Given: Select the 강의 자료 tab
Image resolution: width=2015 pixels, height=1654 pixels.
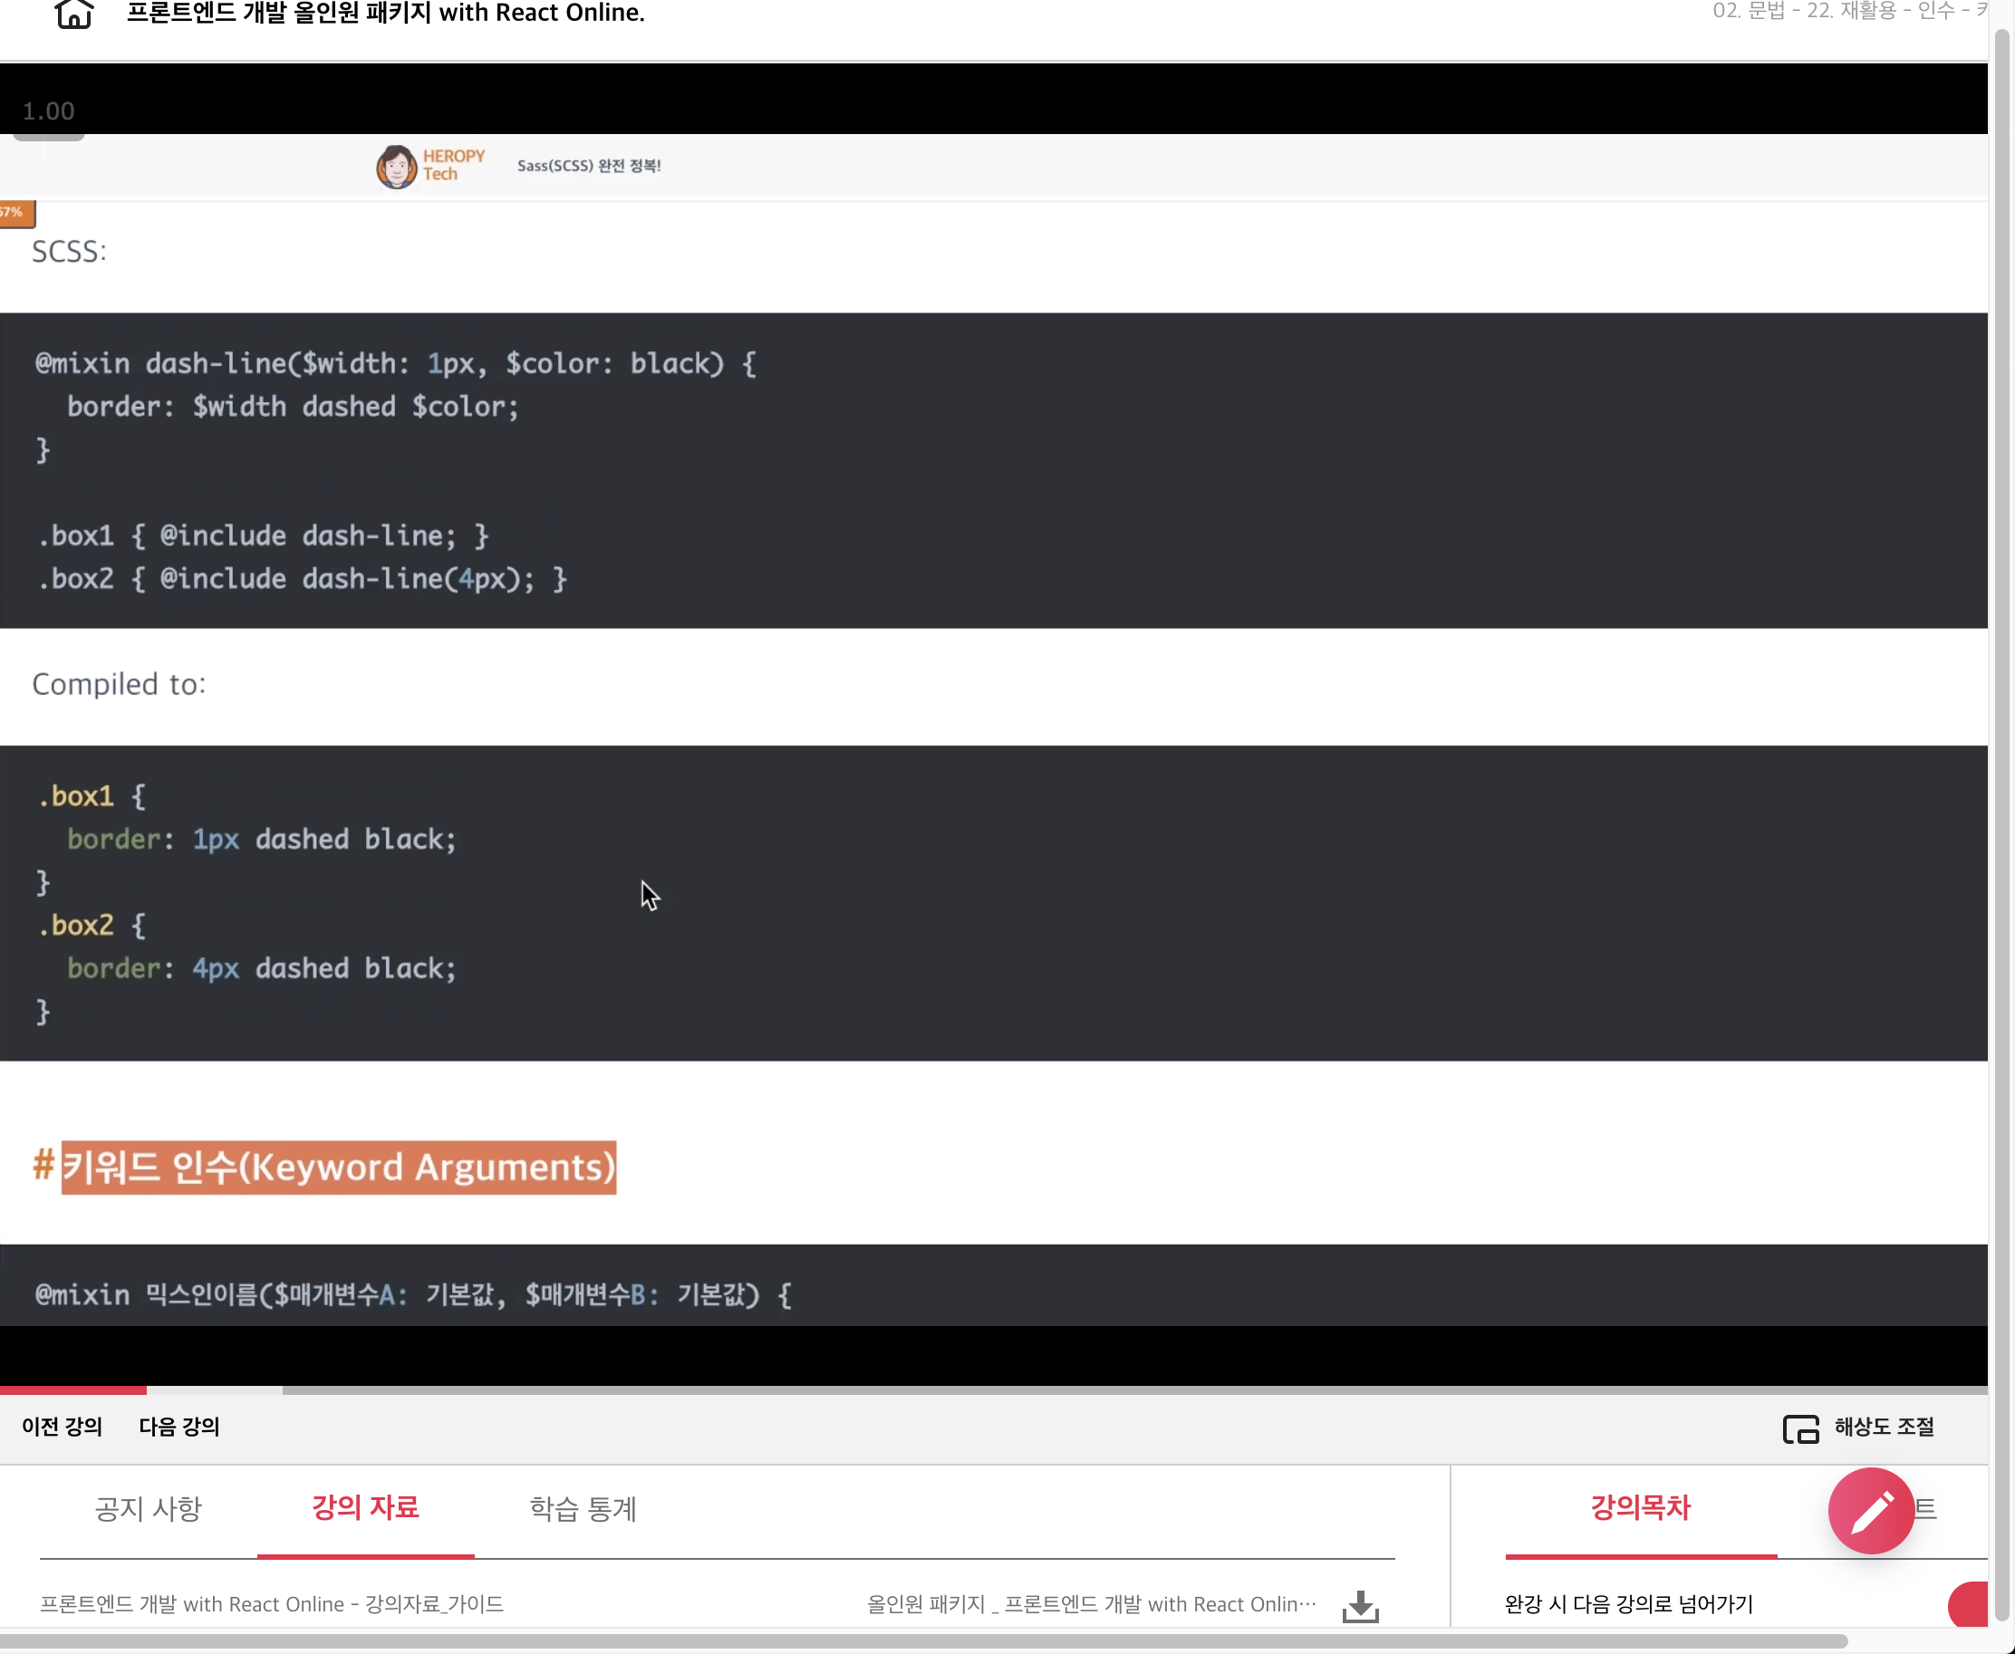Looking at the screenshot, I should [365, 1508].
